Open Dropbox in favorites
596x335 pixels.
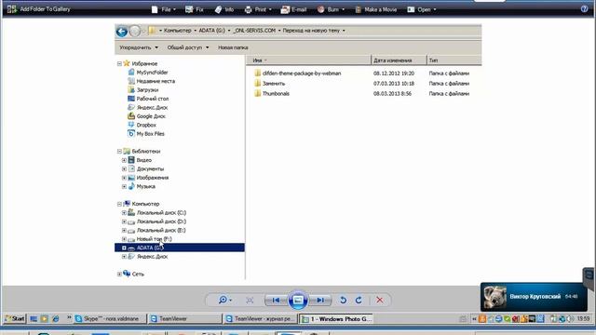[x=142, y=125]
